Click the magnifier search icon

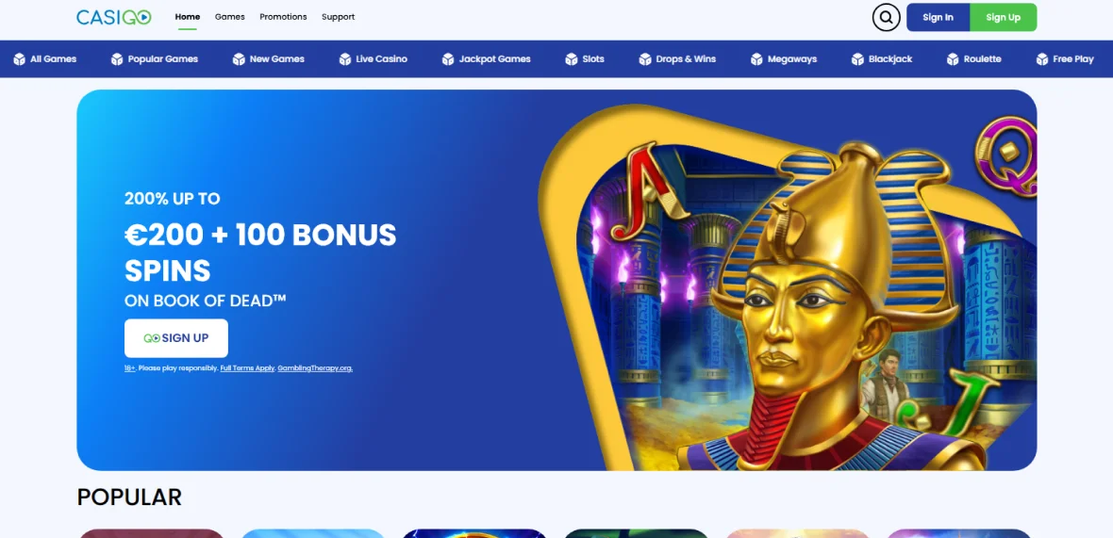coord(886,17)
